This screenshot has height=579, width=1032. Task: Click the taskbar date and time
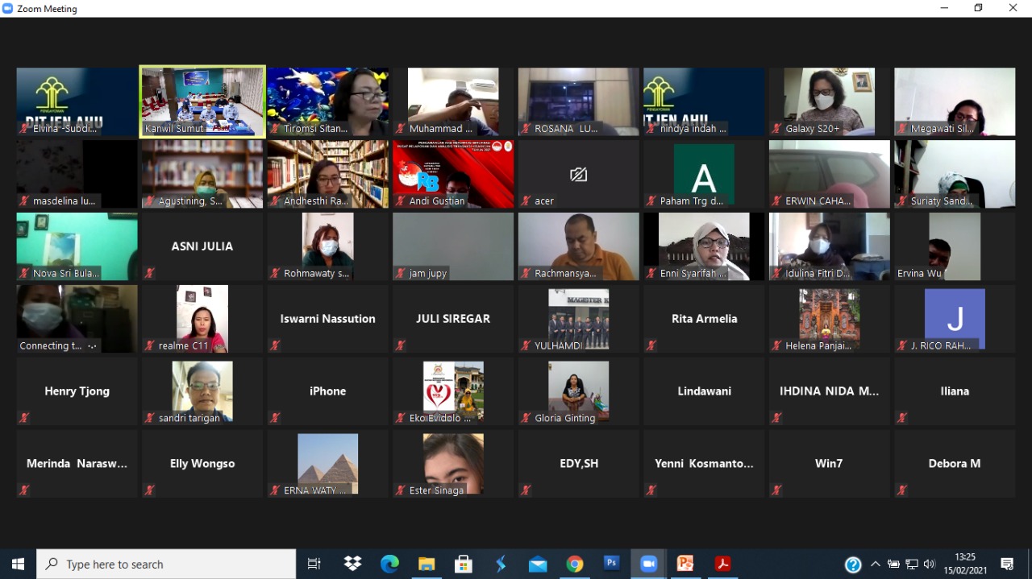click(x=964, y=564)
